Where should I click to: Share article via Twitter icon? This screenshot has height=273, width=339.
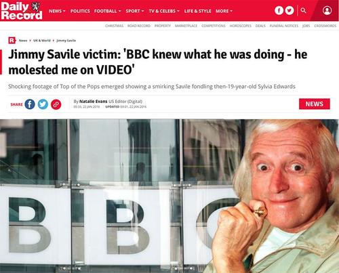(x=43, y=104)
